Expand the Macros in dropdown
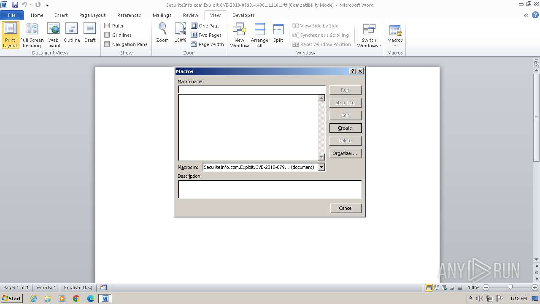The width and height of the screenshot is (540, 304). pyautogui.click(x=321, y=167)
